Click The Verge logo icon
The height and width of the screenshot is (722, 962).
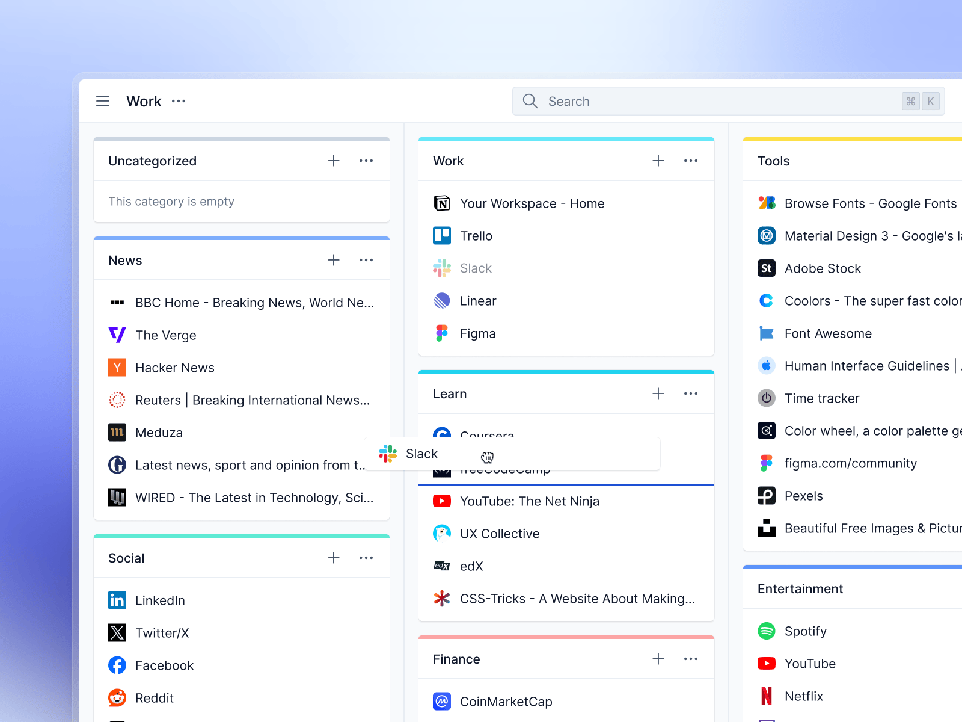point(117,335)
